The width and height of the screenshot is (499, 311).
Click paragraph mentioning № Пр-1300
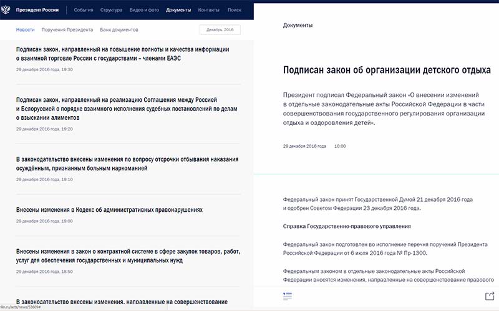[x=385, y=249]
